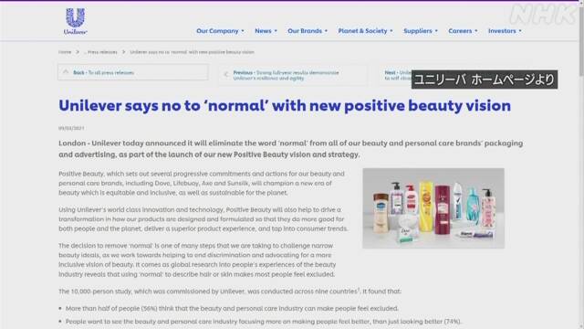Screen dimensions: 584x329
Task: Open the Our Company menu
Action: (x=220, y=31)
